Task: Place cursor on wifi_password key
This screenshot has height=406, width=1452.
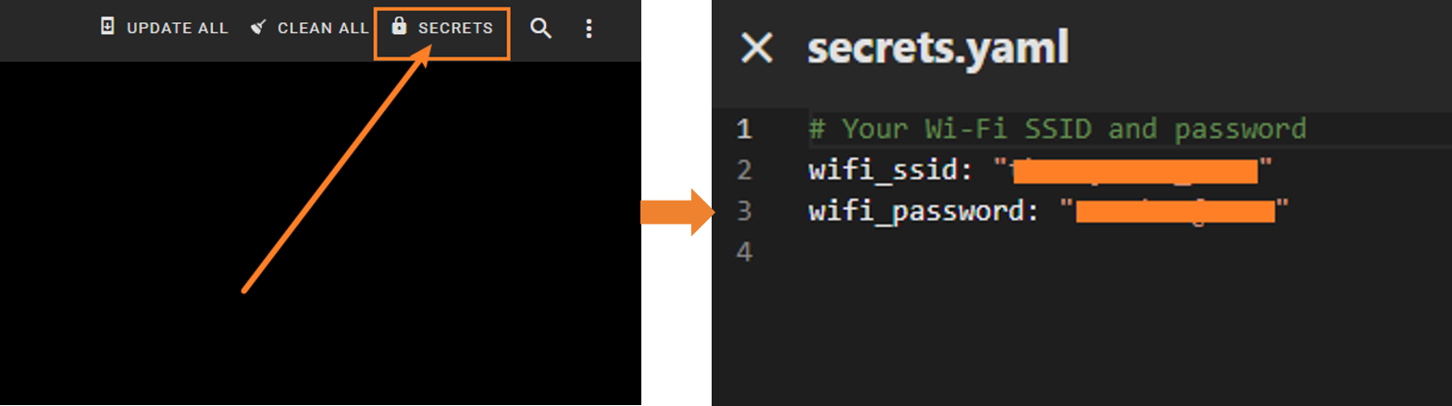Action: point(916,211)
